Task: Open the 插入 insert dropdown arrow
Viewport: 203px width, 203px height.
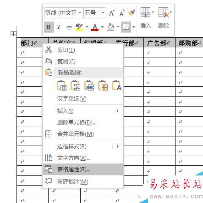Action: pos(153,12)
